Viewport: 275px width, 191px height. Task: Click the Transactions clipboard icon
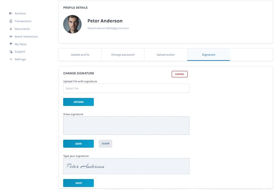point(11,21)
